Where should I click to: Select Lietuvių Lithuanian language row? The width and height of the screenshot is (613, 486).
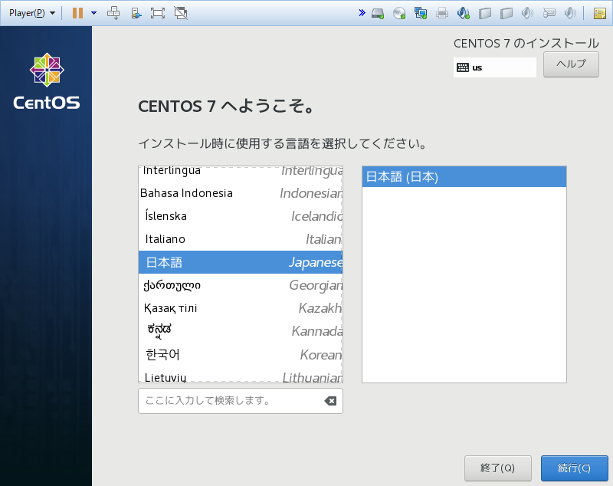point(241,374)
